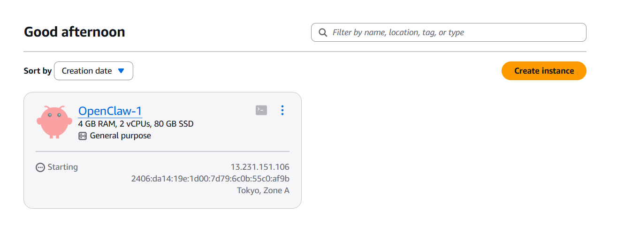Click the 4 GB RAM specs line

(x=136, y=124)
